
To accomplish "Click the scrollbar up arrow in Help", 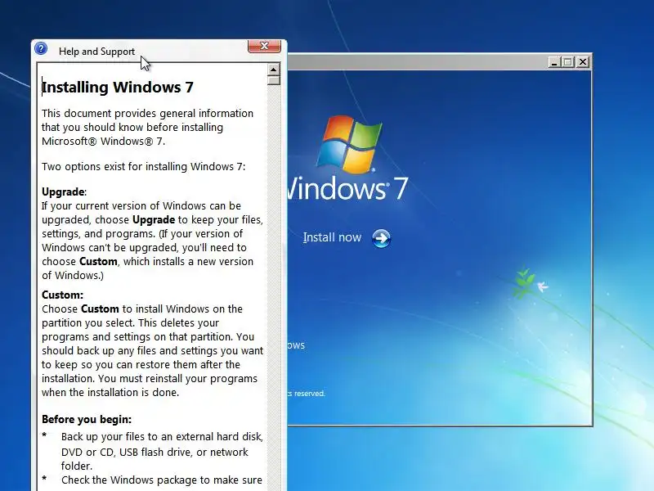I will tap(274, 70).
